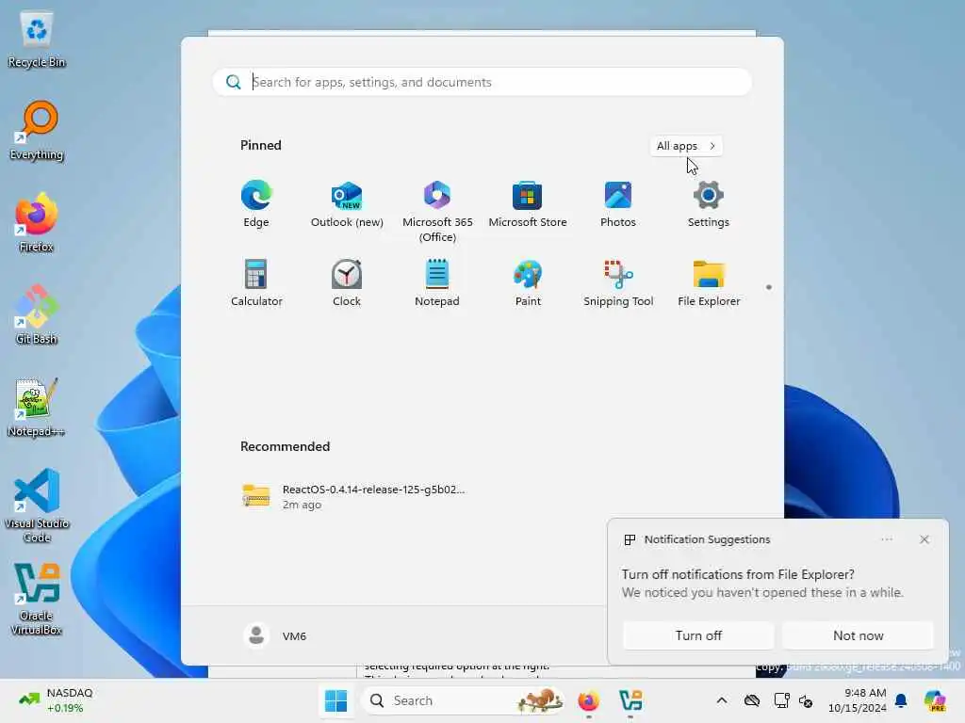Image resolution: width=965 pixels, height=723 pixels.
Task: Click the muted volume tray icon
Action: 807,700
